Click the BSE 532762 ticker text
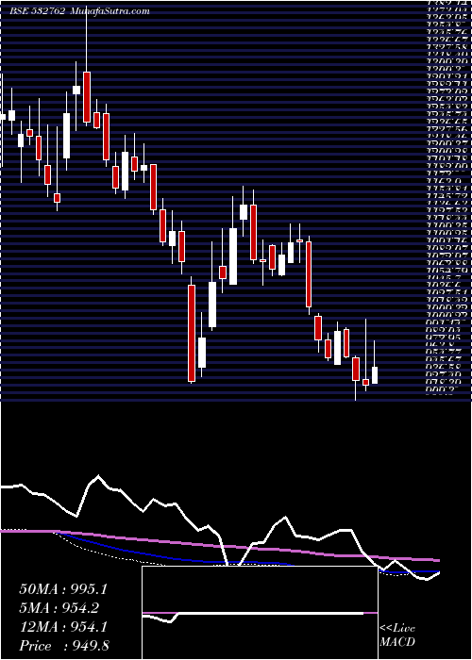The width and height of the screenshot is (472, 660). [x=38, y=11]
